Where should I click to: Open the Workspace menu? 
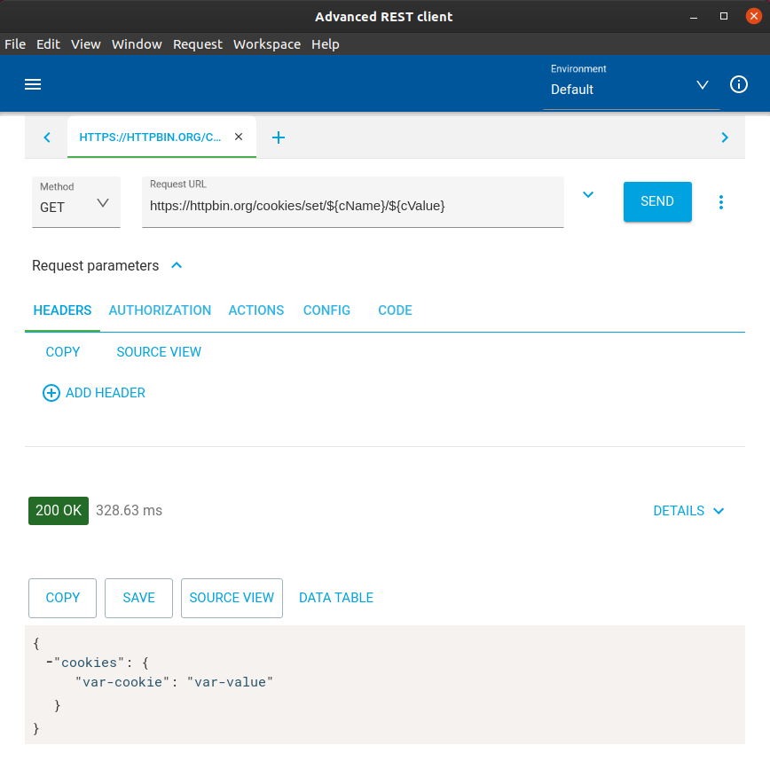(266, 43)
